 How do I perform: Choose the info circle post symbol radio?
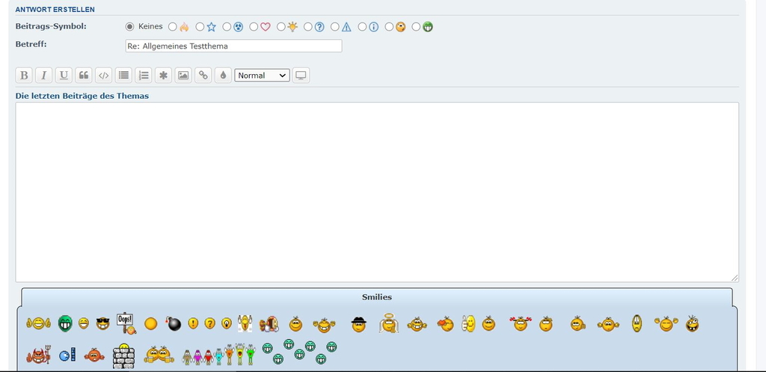coord(362,27)
